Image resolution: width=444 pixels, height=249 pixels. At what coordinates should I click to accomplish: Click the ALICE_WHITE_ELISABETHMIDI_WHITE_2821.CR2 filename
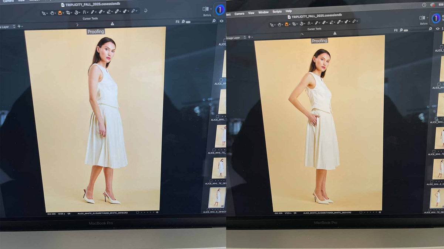tap(327, 213)
